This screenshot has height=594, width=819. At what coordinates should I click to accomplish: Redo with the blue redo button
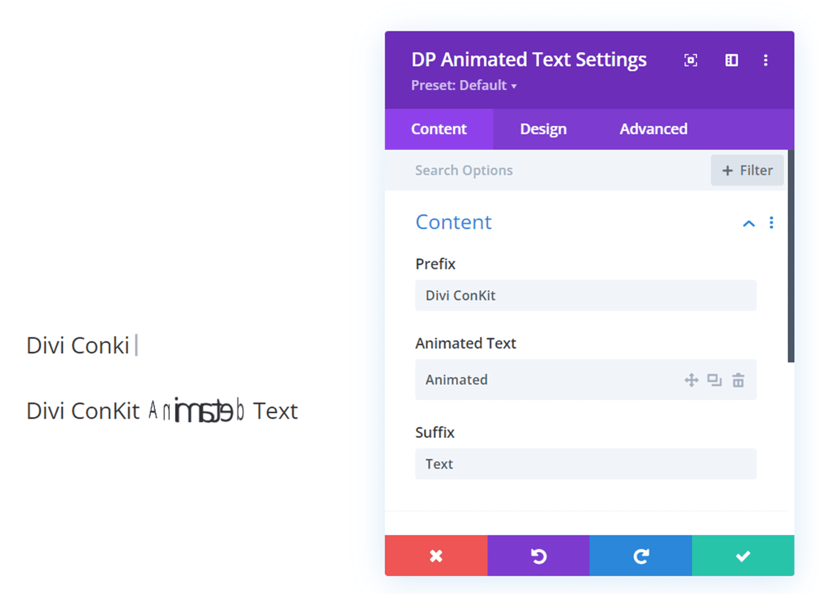pos(641,555)
